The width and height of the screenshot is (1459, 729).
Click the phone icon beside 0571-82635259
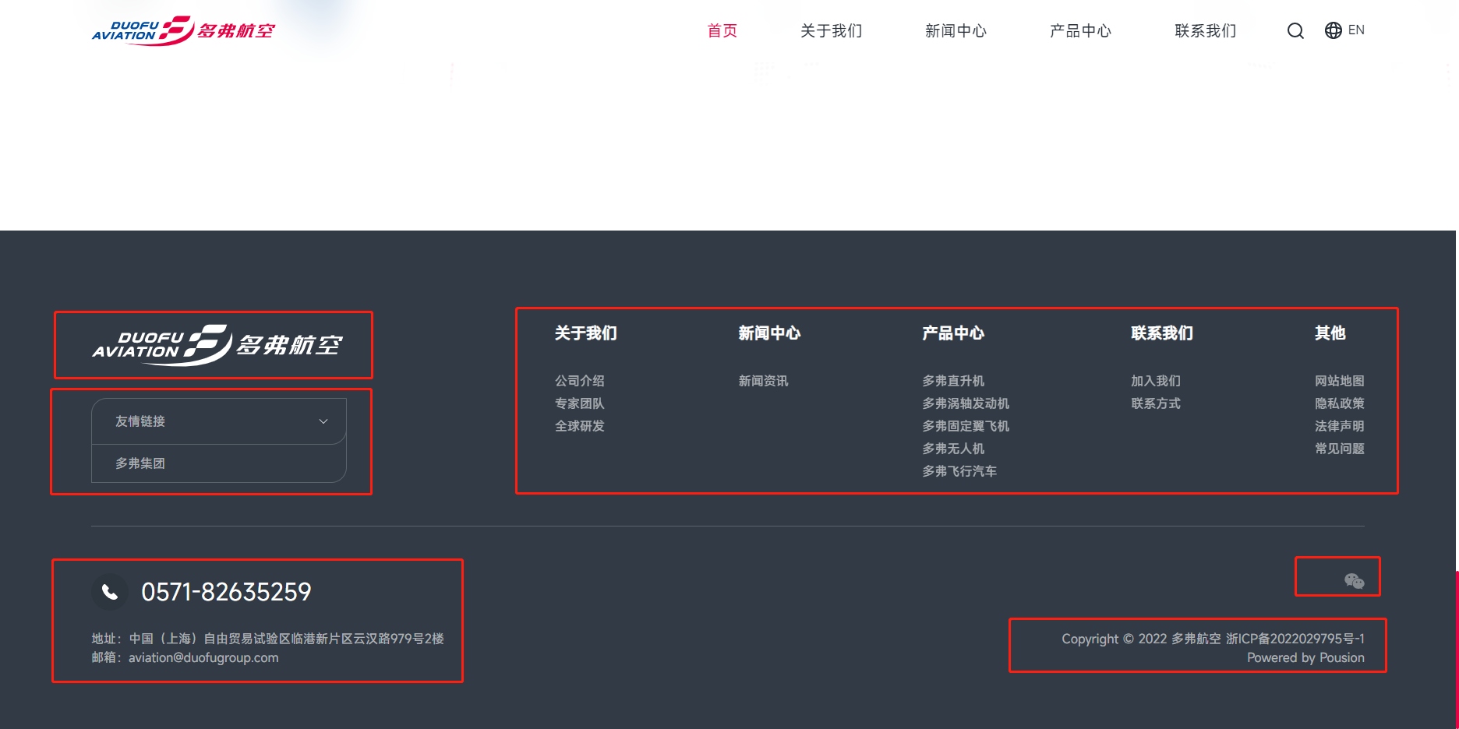tap(110, 592)
